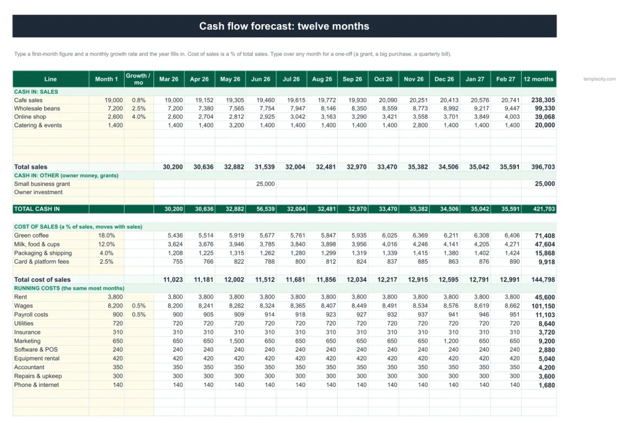Select the 'Small business grant' label
Screen dimensions: 636x423
pos(42,184)
